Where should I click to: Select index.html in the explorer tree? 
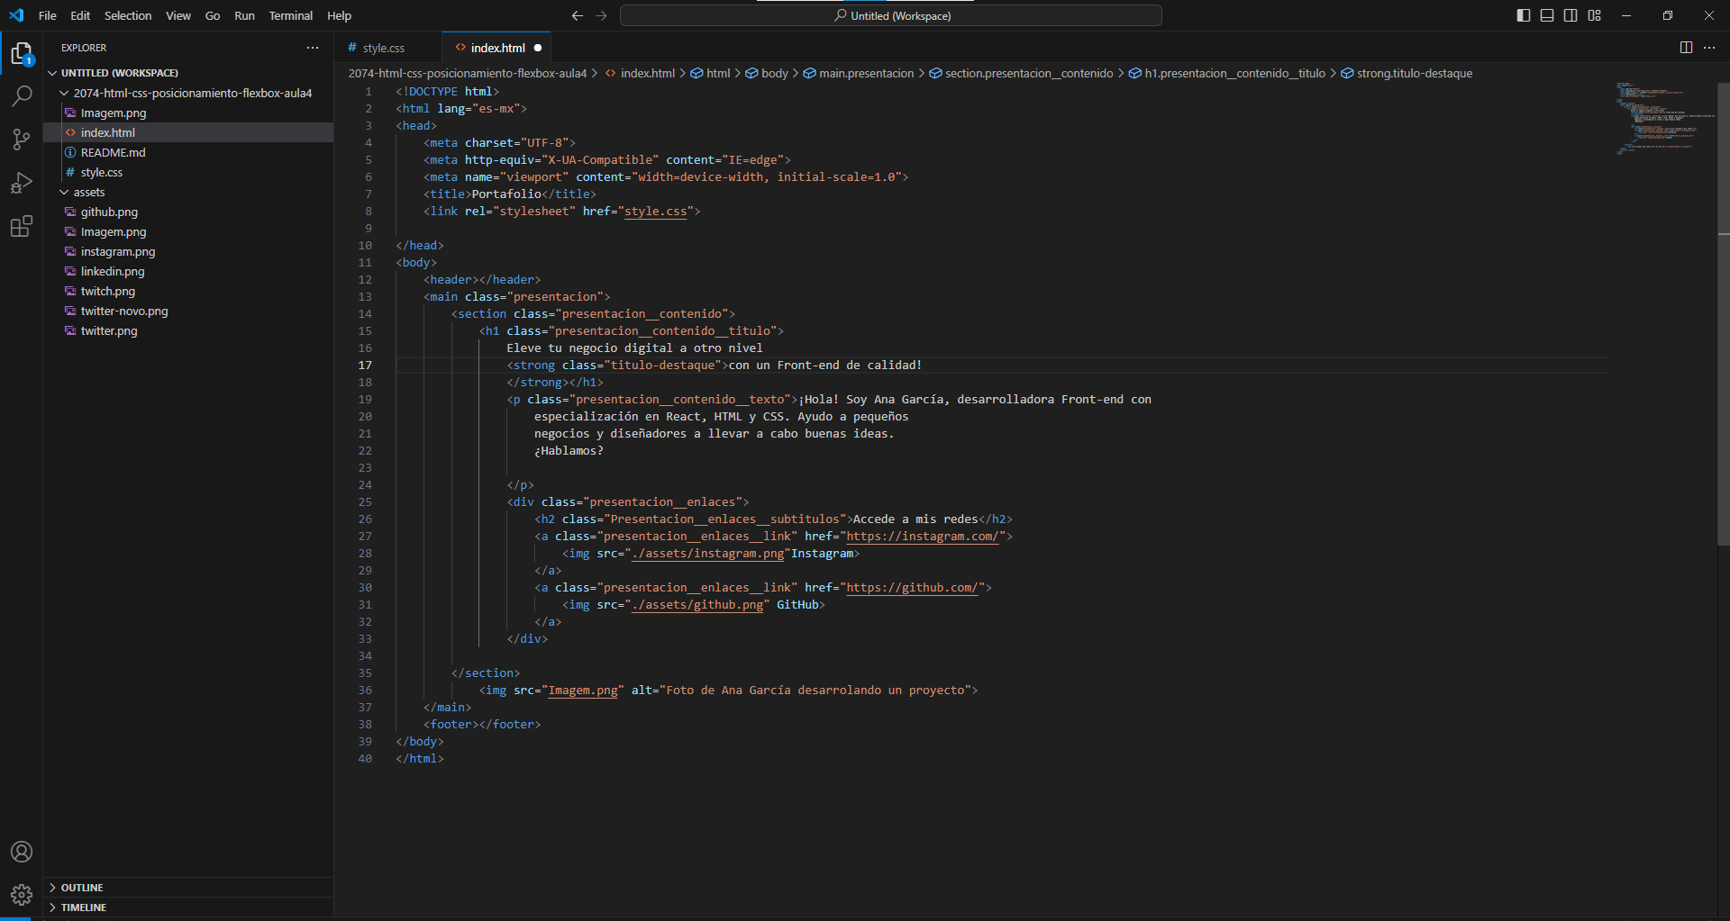pos(189,132)
